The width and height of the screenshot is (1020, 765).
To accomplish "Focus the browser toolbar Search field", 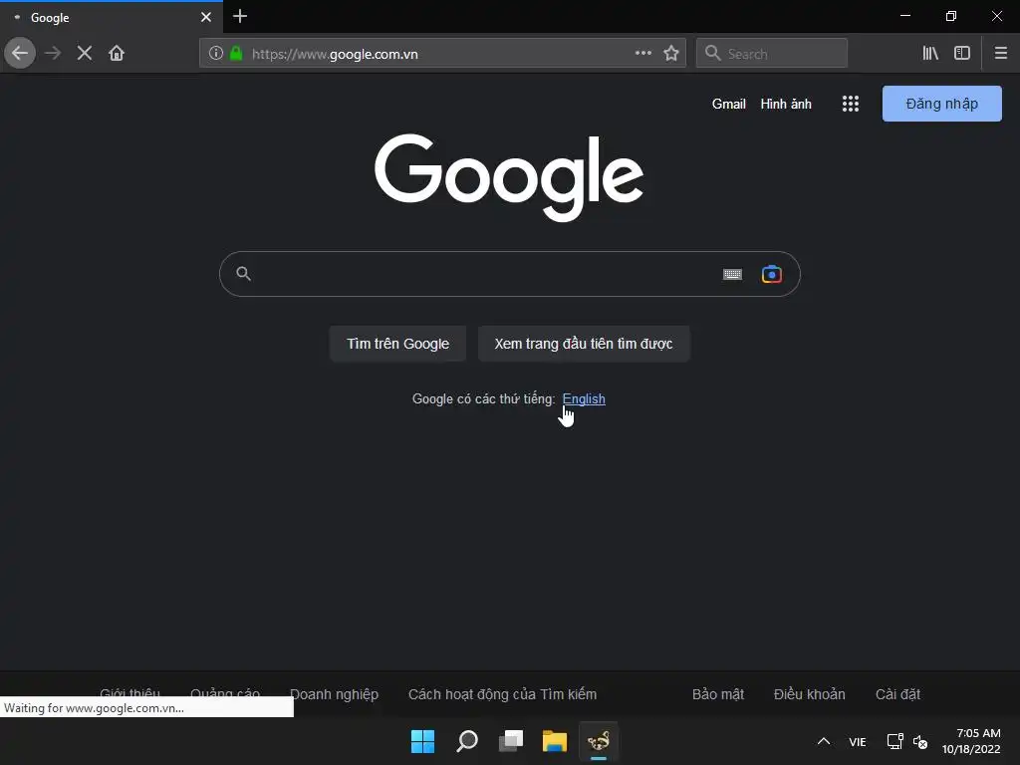I will click(772, 54).
